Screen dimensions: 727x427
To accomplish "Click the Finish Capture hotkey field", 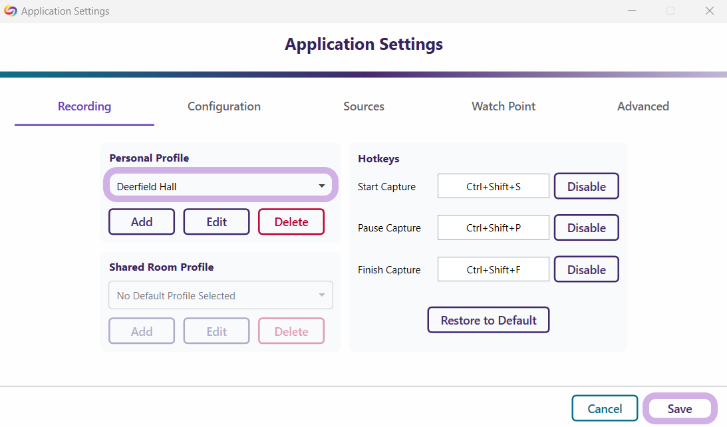I will coord(494,269).
